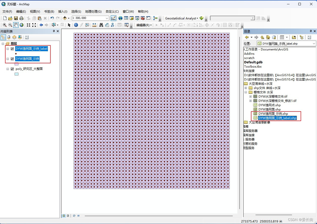Toggle visibility of DYW渔网面_示例 layer
Viewport: 317px width, 224px height.
click(12, 59)
